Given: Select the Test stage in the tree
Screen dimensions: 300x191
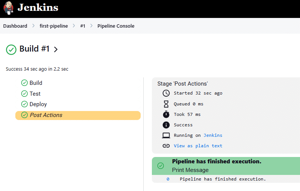Looking at the screenshot, I should pyautogui.click(x=35, y=94).
